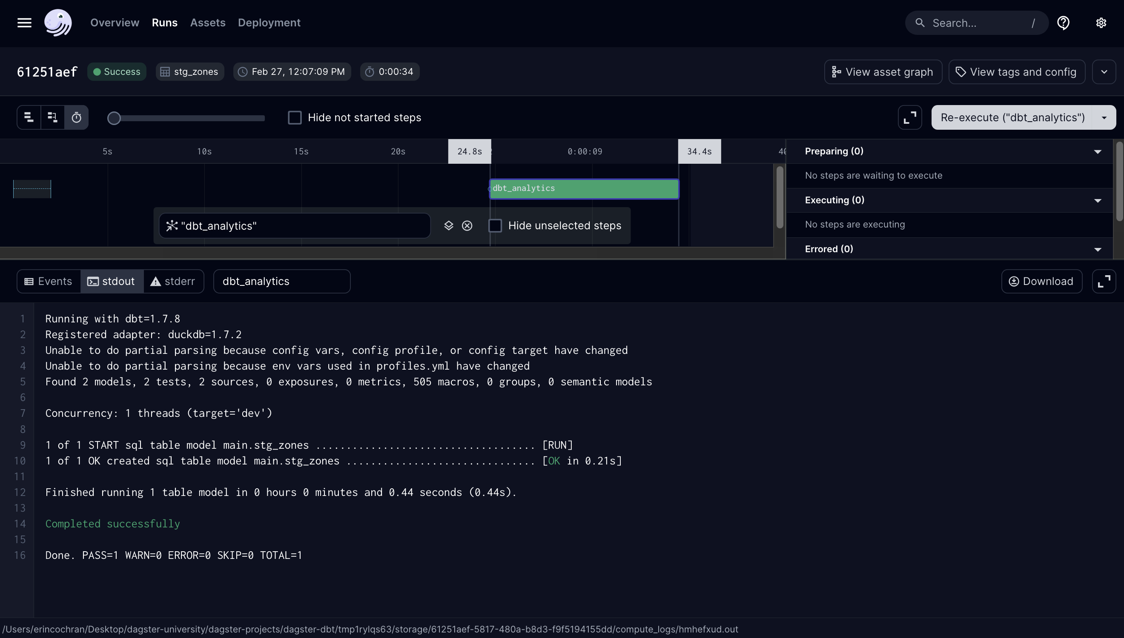Switch to the stderr log tab
The image size is (1124, 638).
click(x=173, y=281)
